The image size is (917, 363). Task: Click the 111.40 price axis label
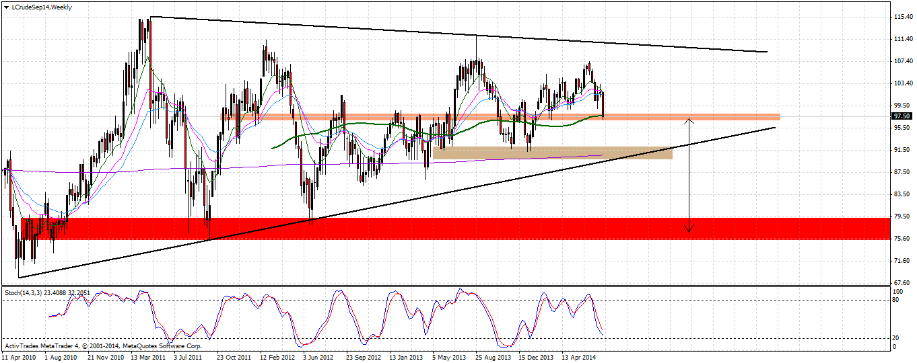pyautogui.click(x=902, y=39)
